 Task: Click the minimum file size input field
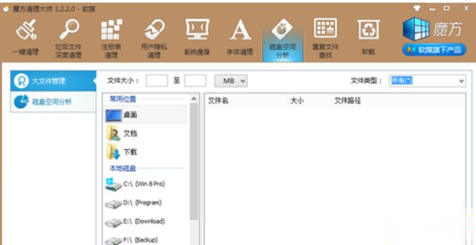click(157, 81)
